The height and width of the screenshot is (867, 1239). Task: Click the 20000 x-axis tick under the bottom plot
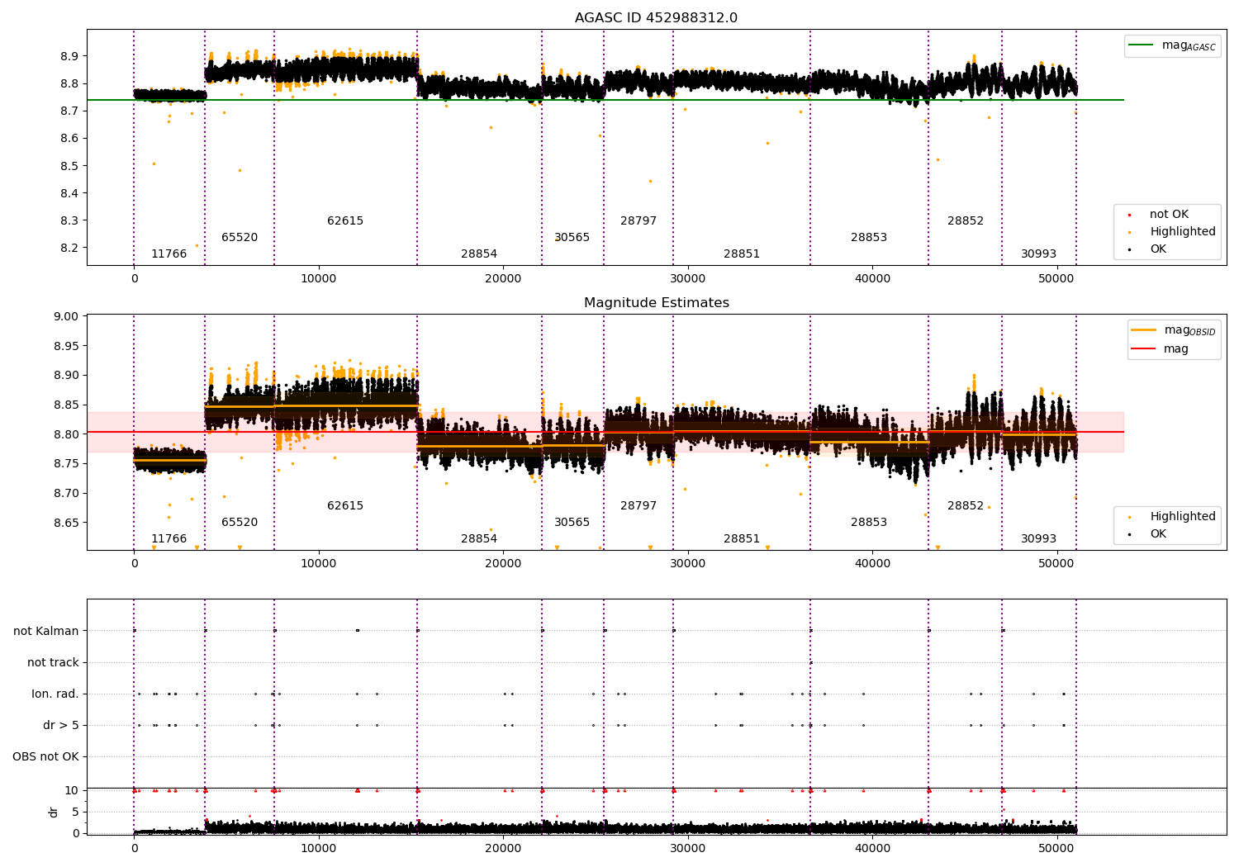coord(503,847)
